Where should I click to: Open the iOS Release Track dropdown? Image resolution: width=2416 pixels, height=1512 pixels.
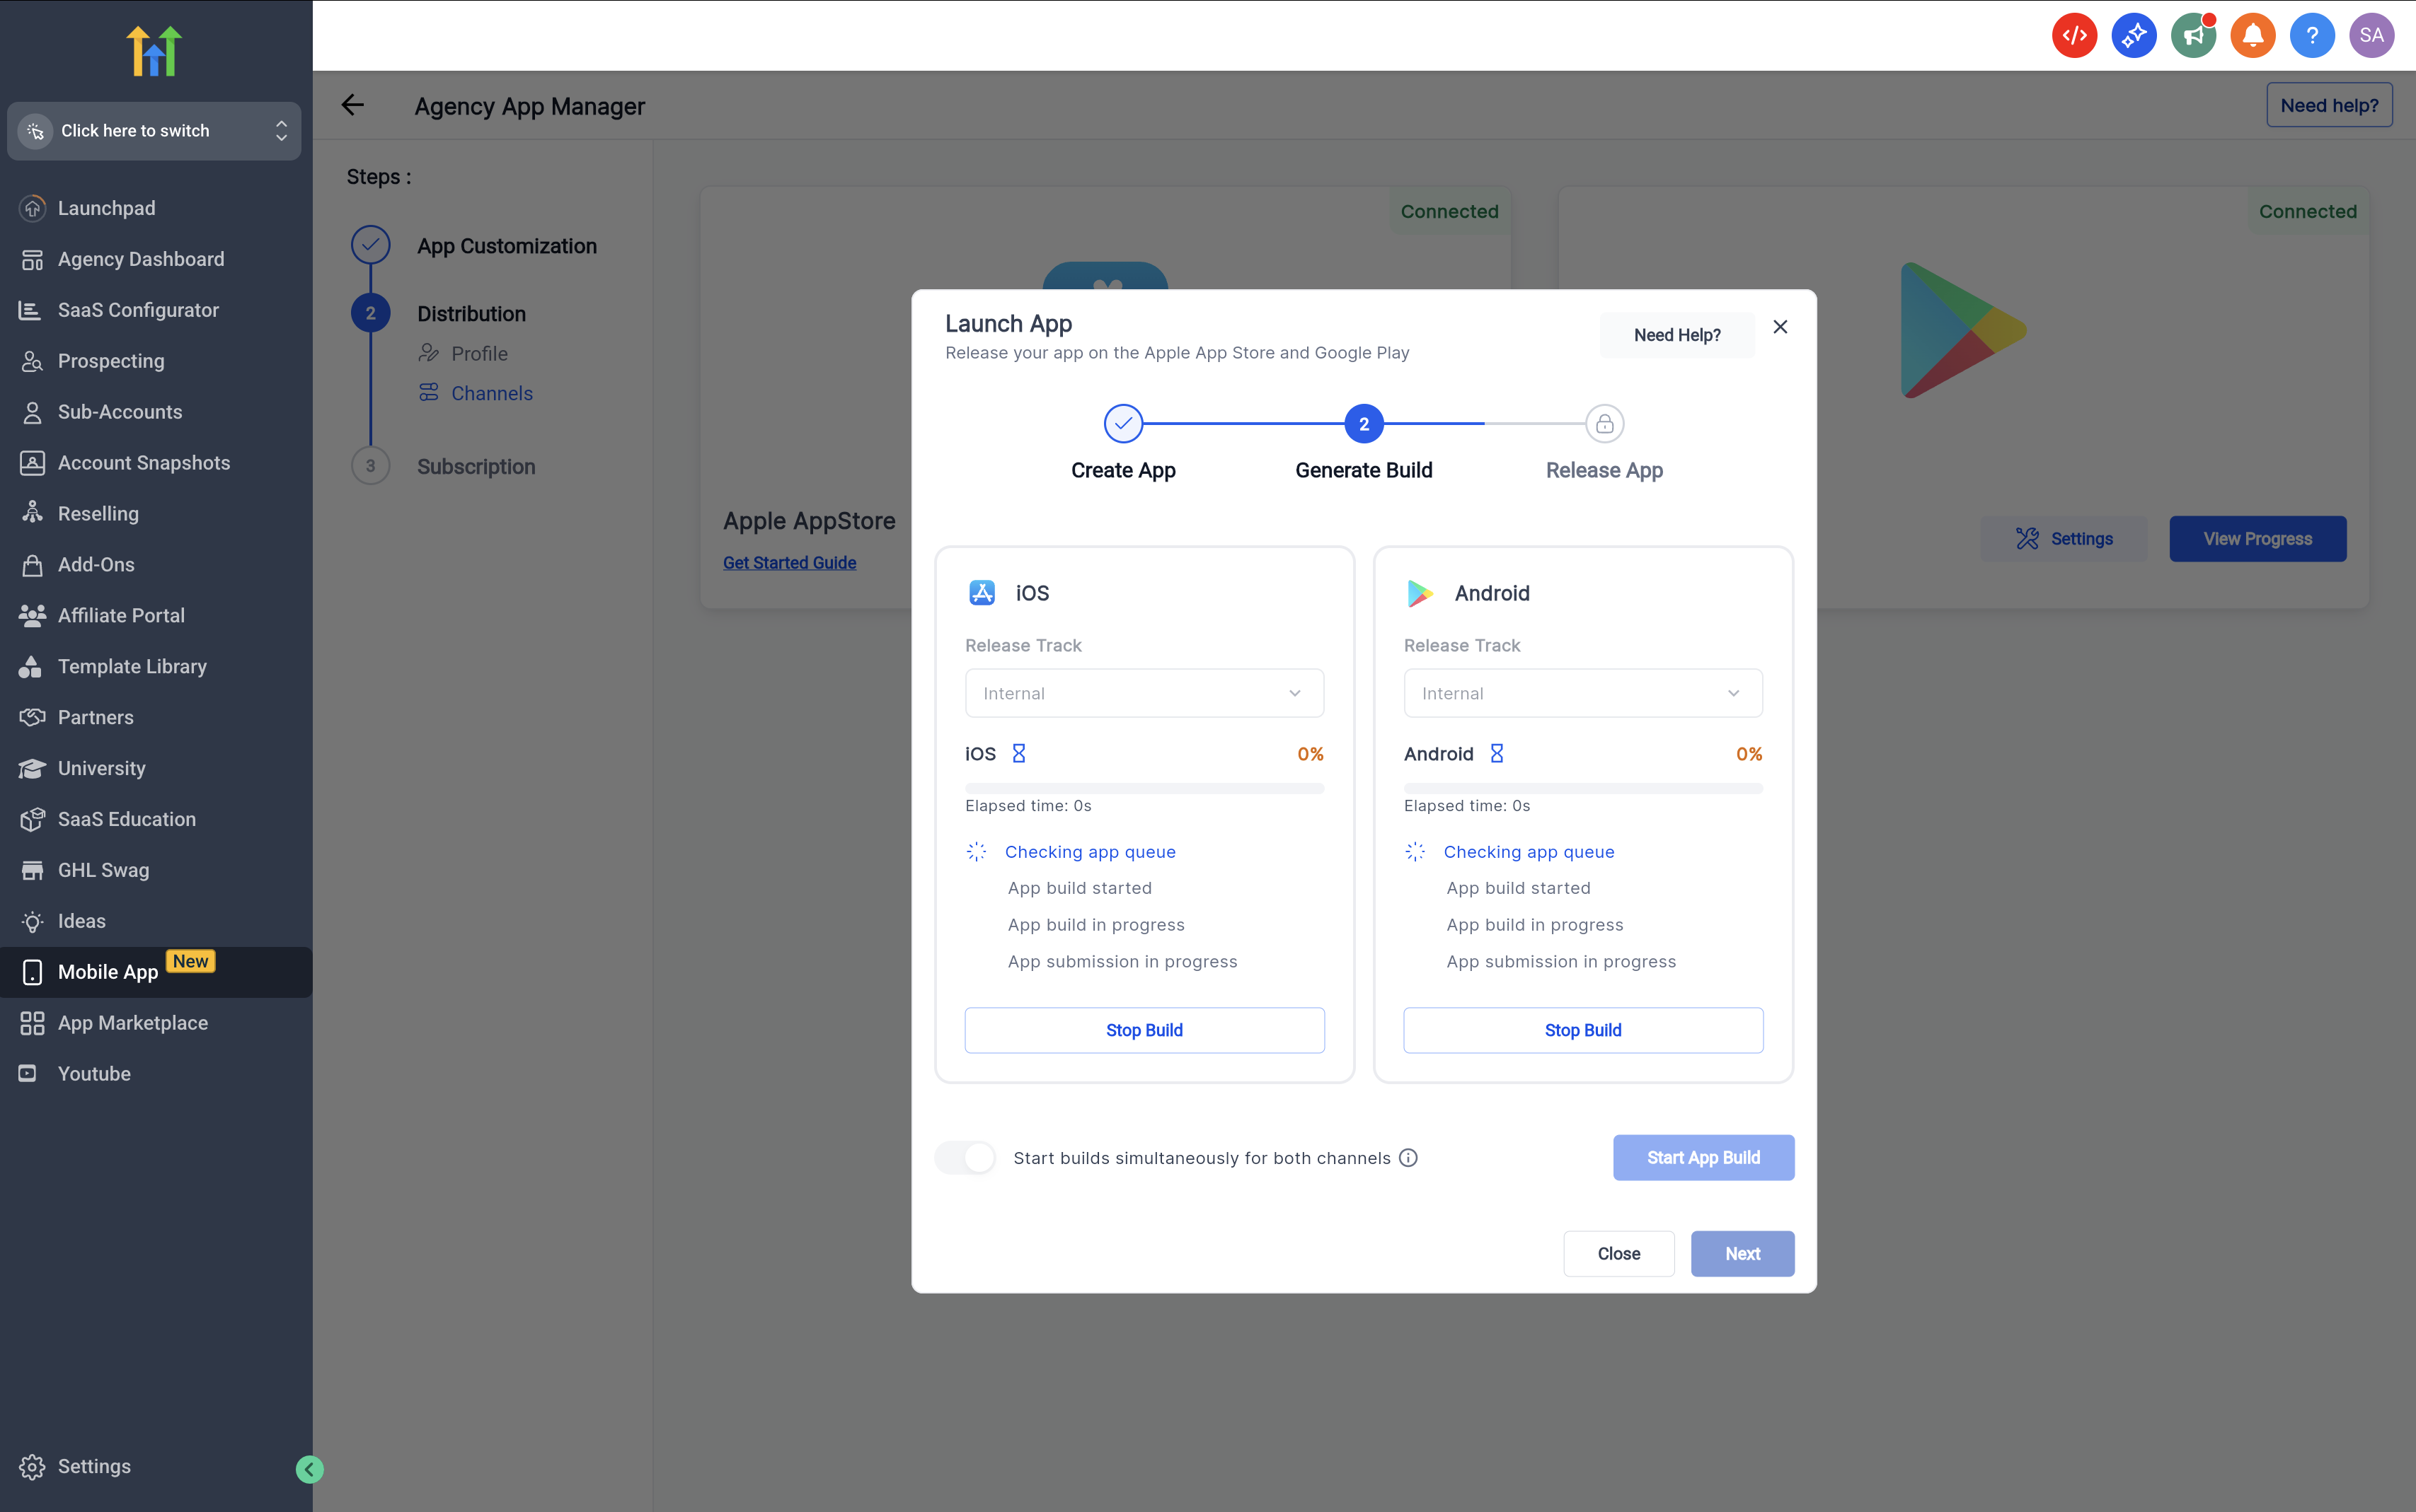[1144, 693]
